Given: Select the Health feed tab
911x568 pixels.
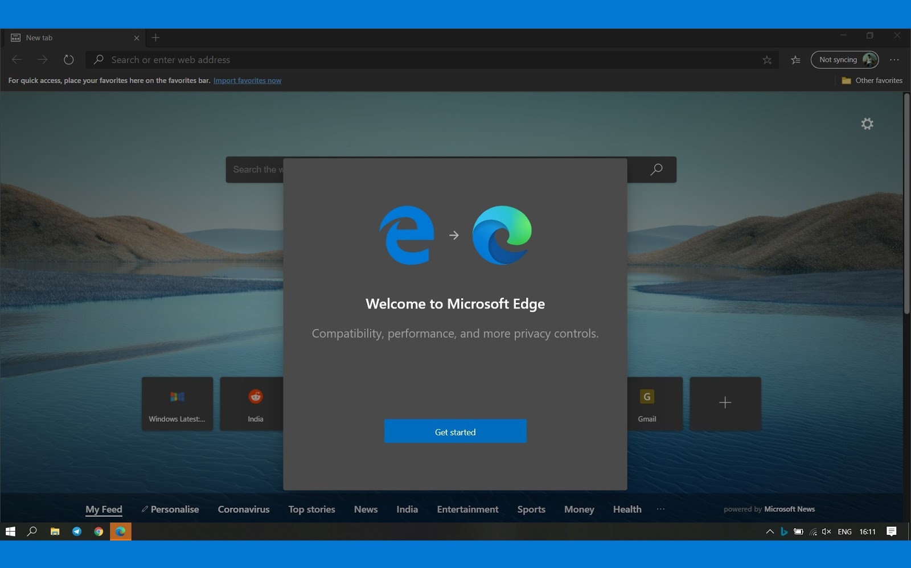Looking at the screenshot, I should [627, 509].
